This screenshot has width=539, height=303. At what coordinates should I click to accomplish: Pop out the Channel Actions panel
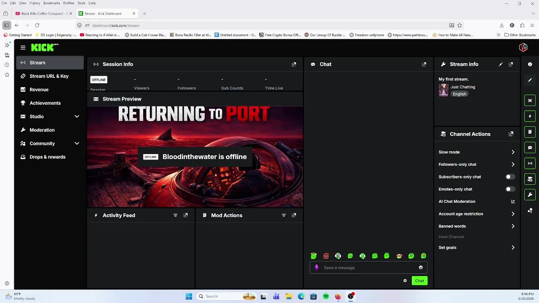[x=511, y=134]
